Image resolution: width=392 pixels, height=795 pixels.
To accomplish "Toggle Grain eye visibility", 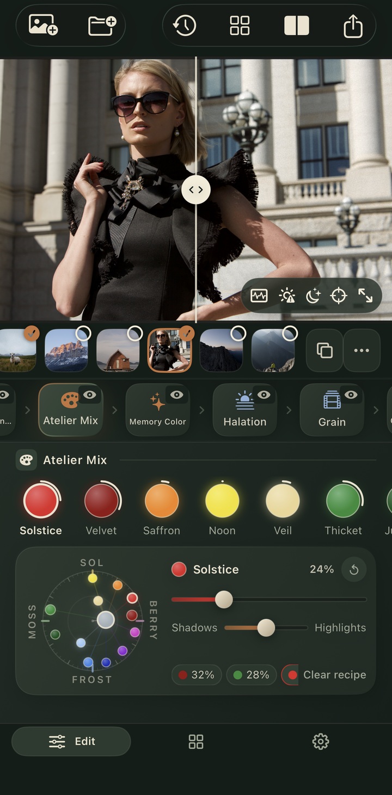I will click(351, 395).
